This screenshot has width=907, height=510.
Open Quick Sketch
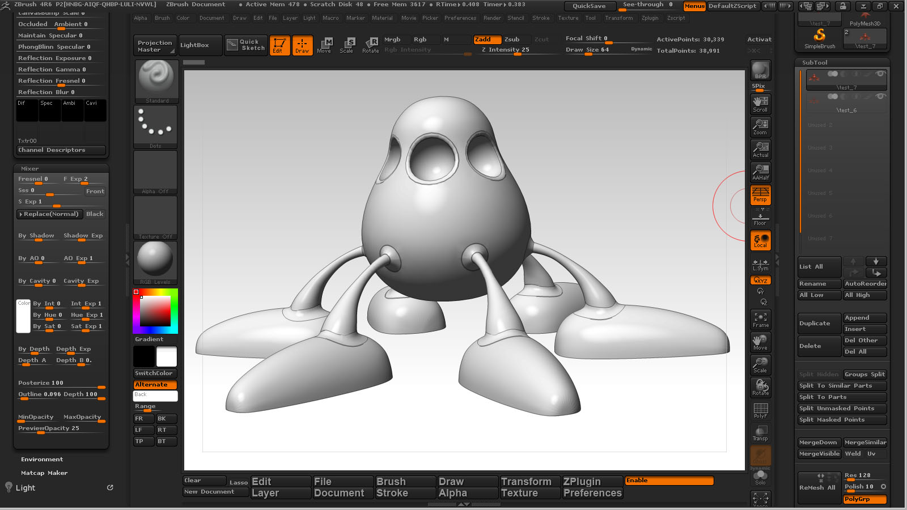click(245, 45)
